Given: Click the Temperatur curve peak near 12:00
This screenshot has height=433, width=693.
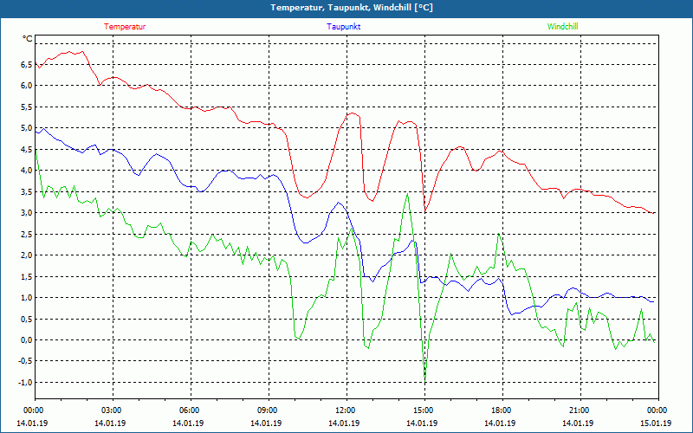Looking at the screenshot, I should point(352,113).
